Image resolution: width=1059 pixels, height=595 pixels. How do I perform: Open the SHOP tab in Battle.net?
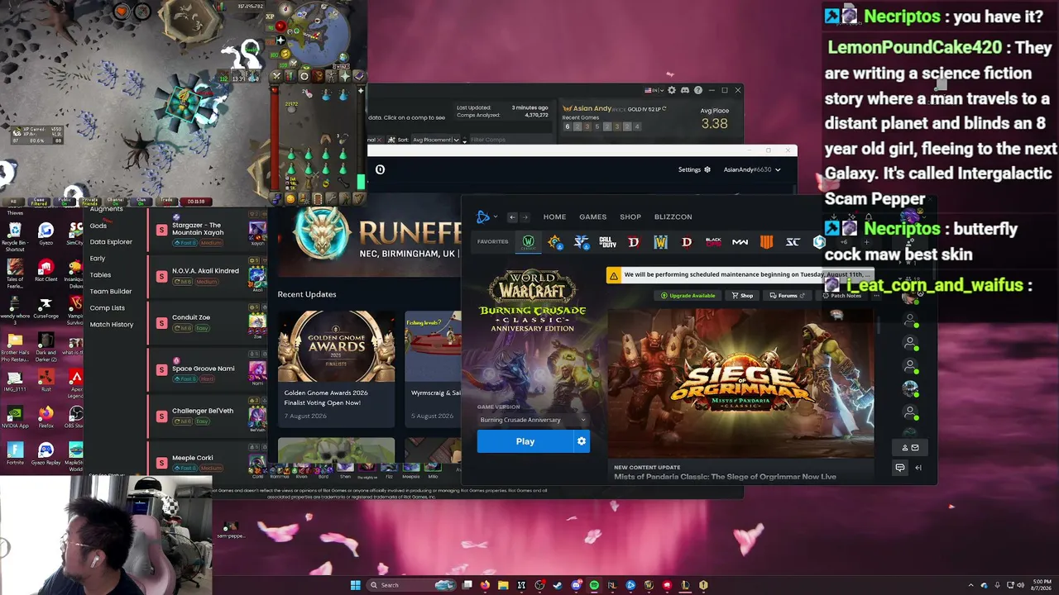(630, 217)
